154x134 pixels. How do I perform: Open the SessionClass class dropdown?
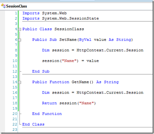point(77,6)
